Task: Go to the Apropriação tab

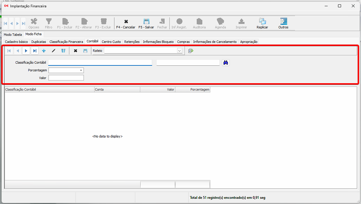Action: 249,42
